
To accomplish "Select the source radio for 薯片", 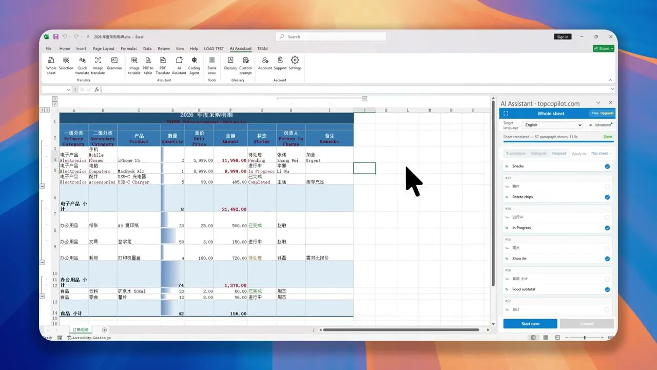I will pyautogui.click(x=607, y=187).
